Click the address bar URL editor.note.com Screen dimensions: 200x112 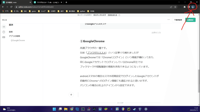[x=36, y=7]
